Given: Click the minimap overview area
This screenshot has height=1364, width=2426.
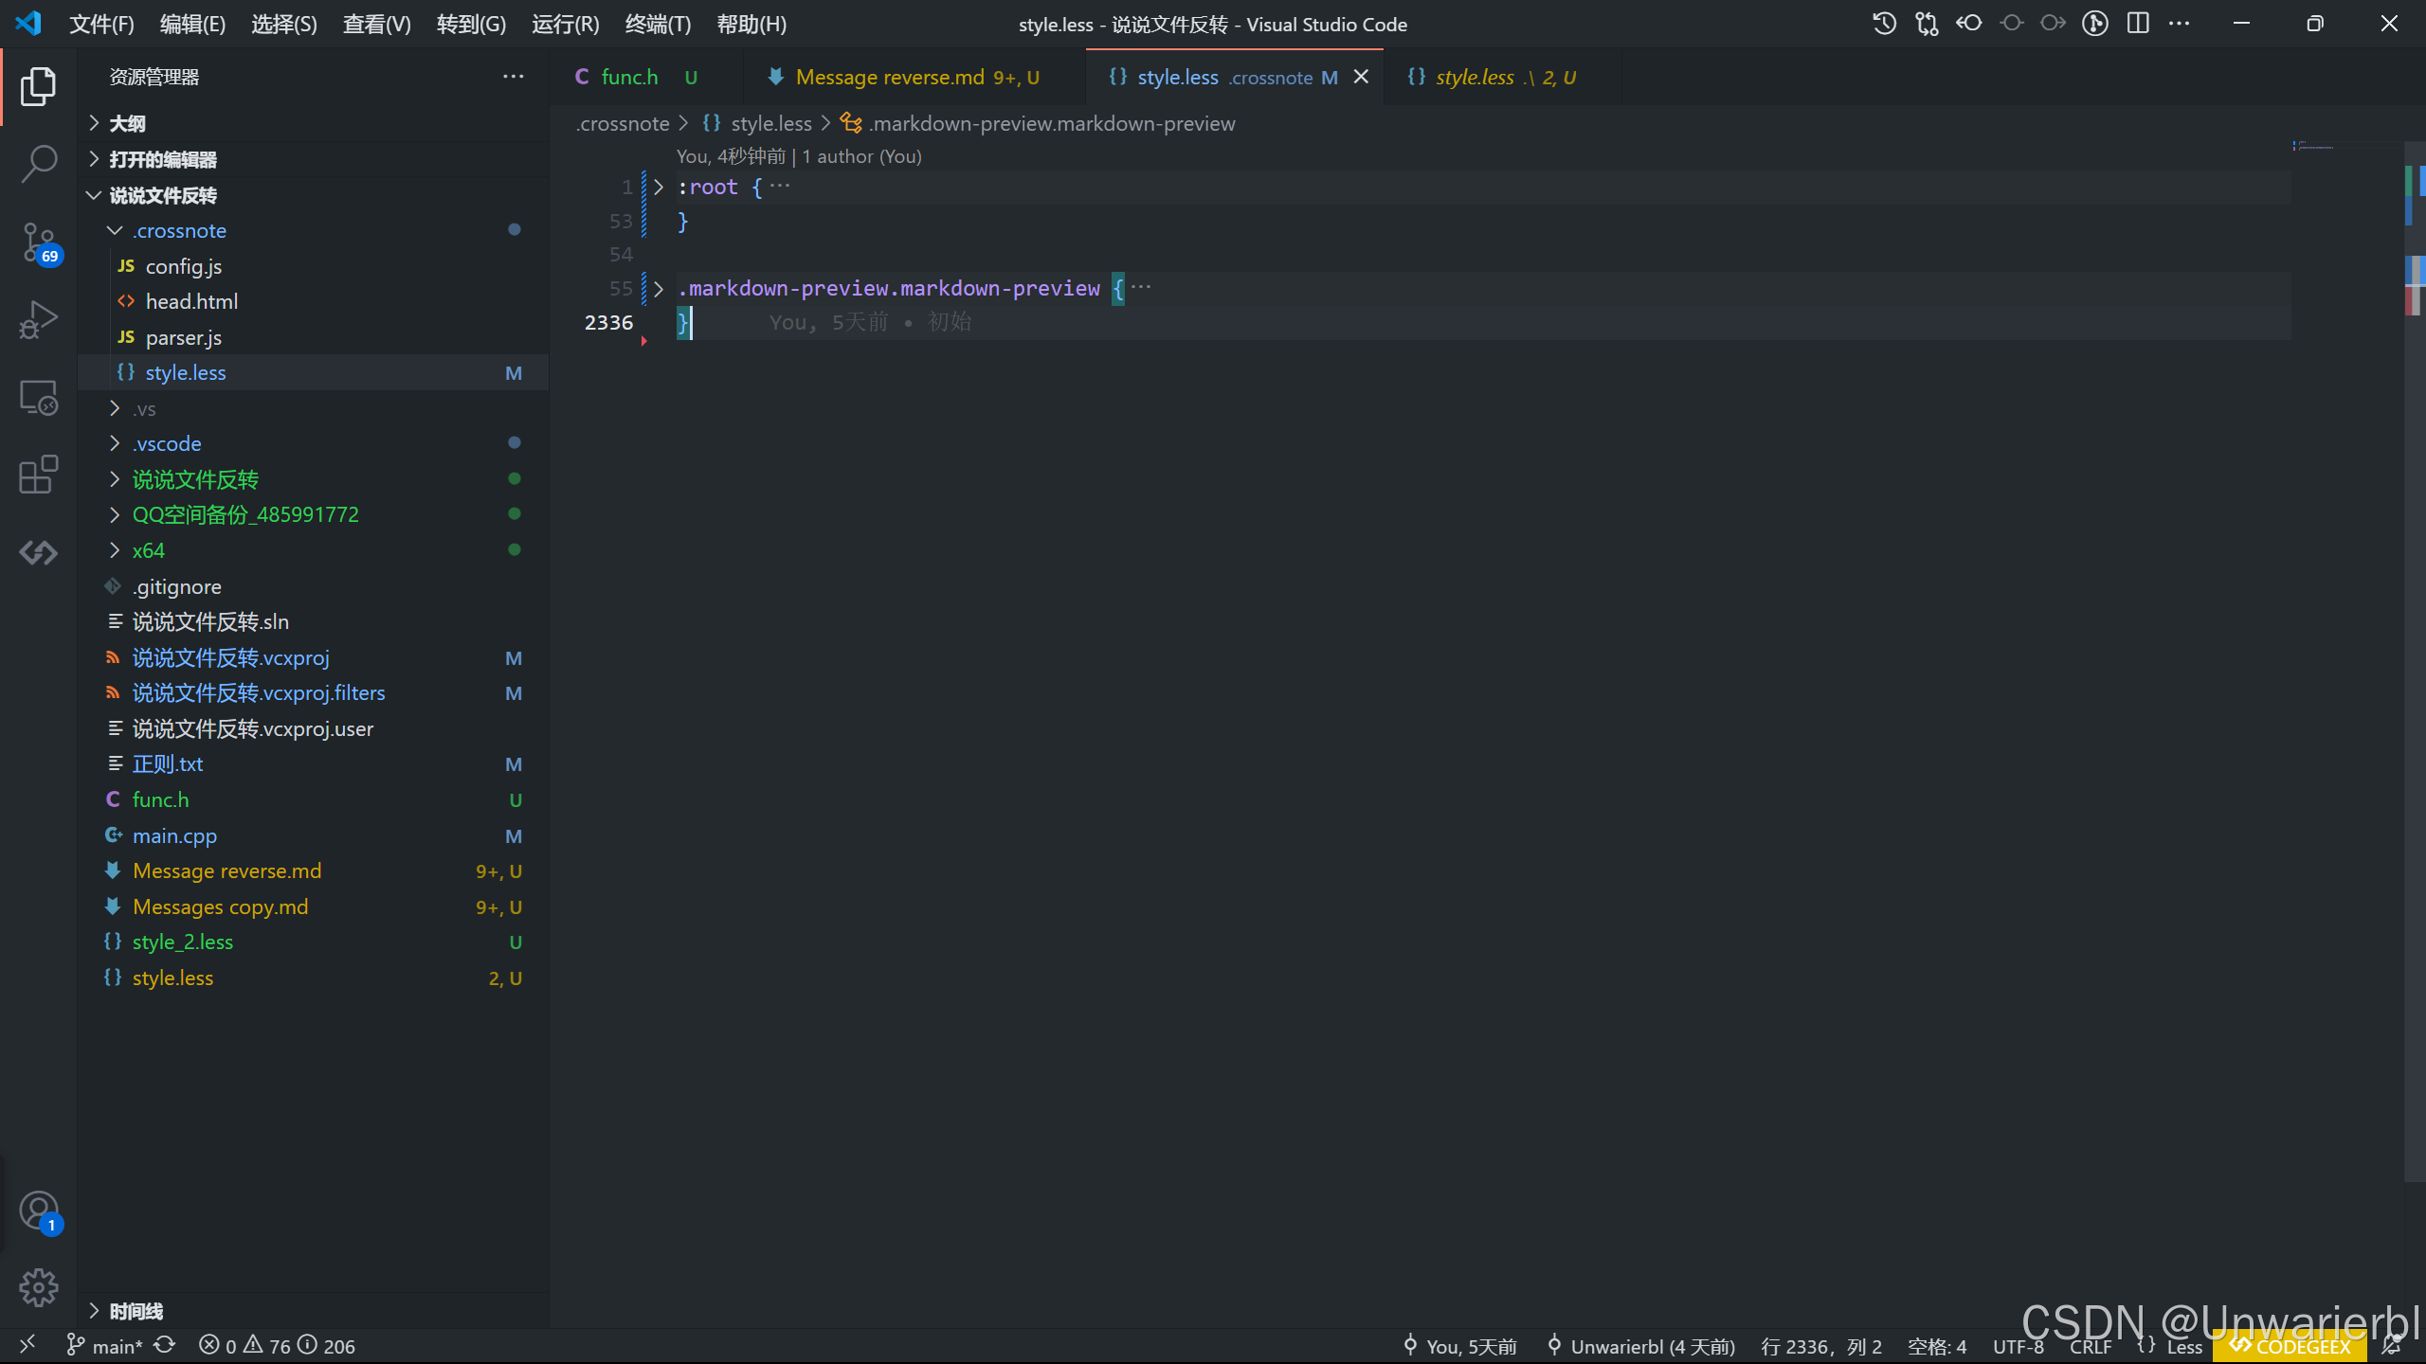Looking at the screenshot, I should tap(2316, 147).
